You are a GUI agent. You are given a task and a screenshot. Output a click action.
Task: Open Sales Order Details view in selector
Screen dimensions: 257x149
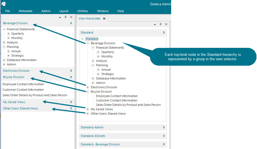(35, 95)
